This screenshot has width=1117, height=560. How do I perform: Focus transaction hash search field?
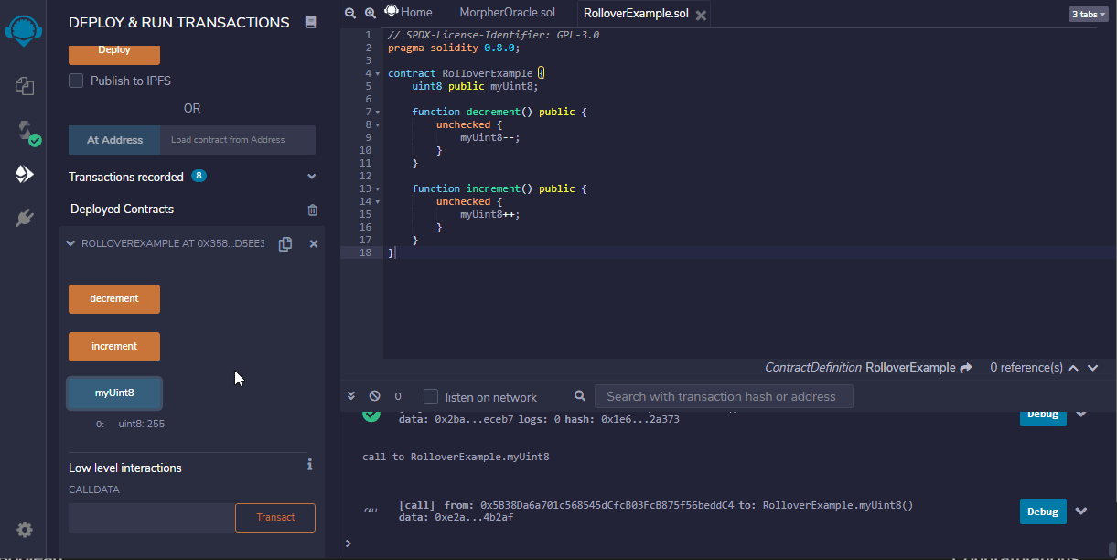[724, 396]
